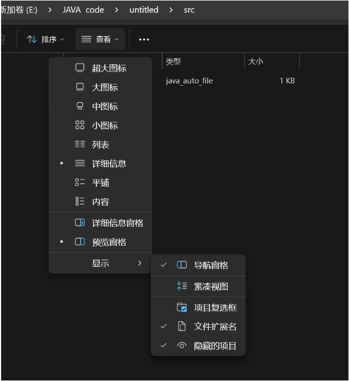This screenshot has width=349, height=381.
Task: Enable 项目复选框 item check boxes
Action: (198, 307)
